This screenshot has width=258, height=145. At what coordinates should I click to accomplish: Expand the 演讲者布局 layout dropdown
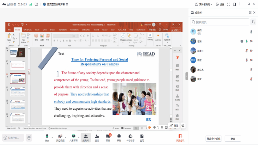click(204, 4)
